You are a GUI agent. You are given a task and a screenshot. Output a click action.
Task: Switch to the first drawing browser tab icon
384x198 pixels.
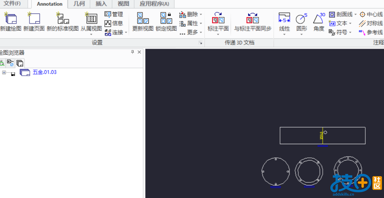point(2,63)
